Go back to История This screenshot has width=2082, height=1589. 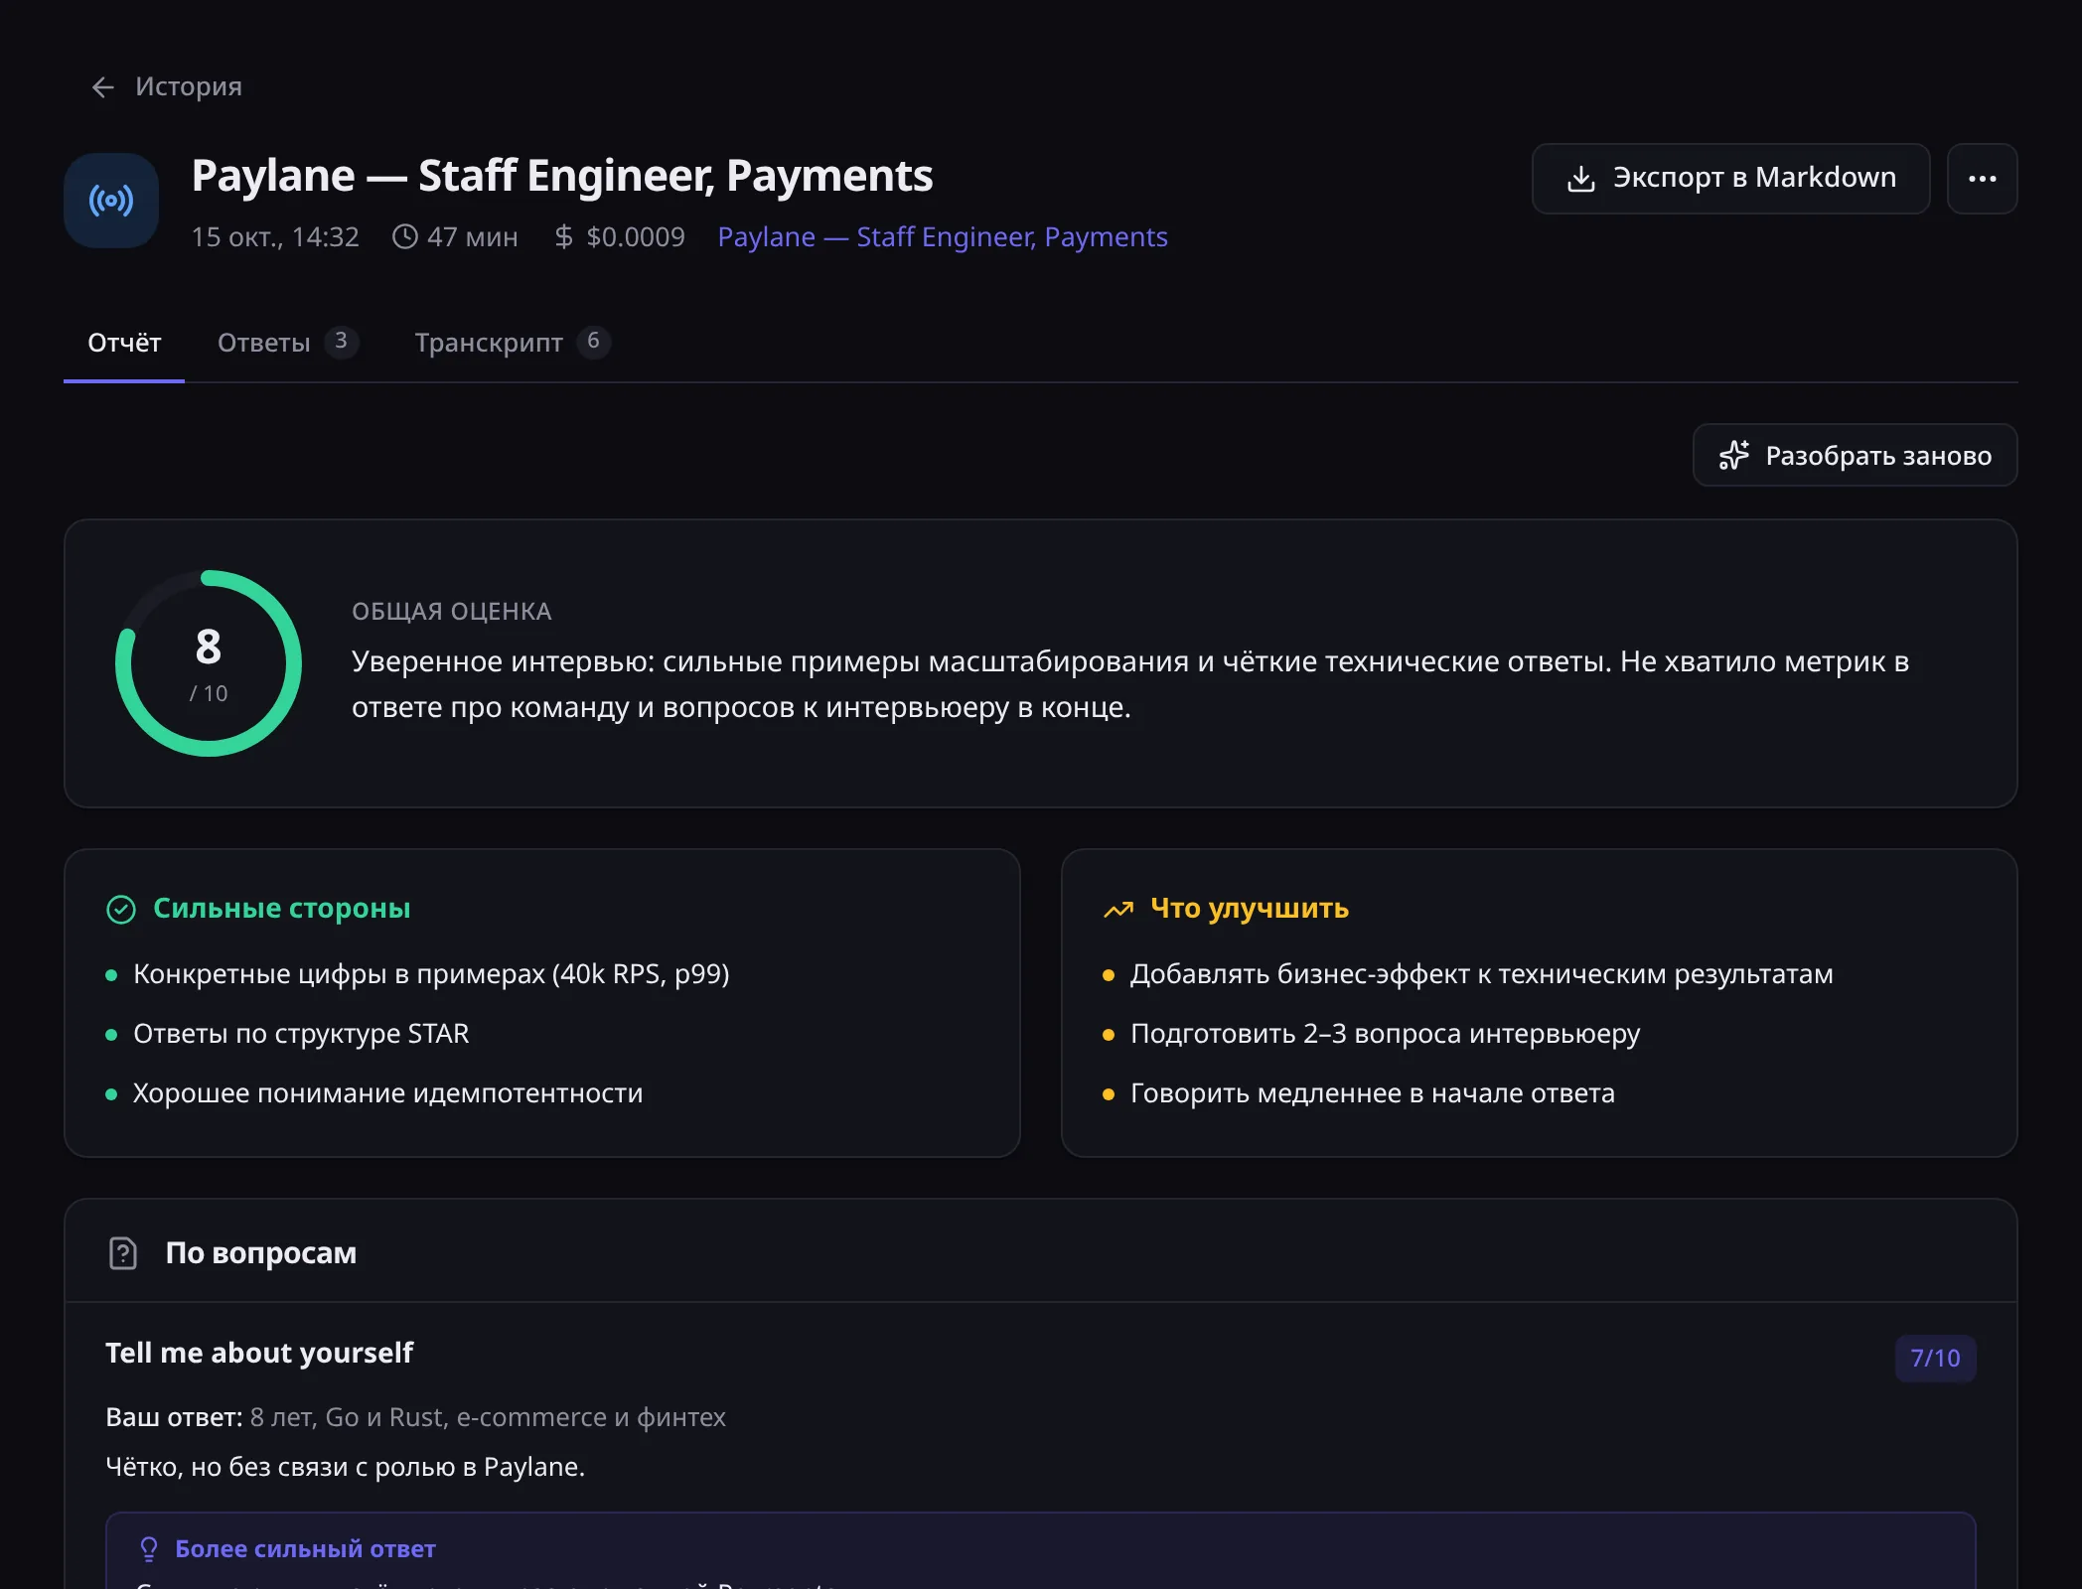pos(166,86)
